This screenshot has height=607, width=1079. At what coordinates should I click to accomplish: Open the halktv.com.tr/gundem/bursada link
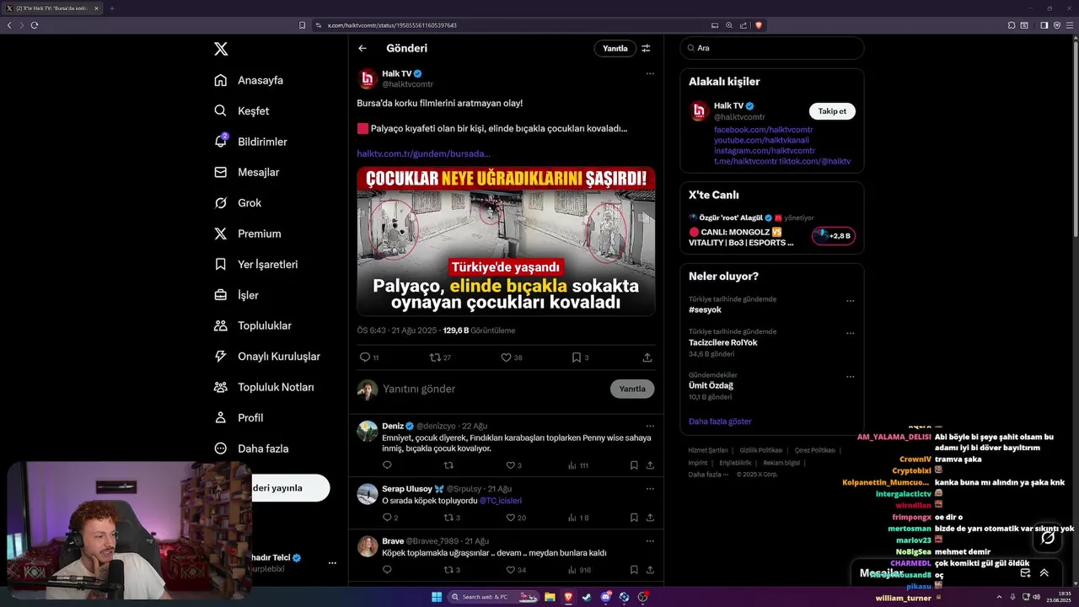(423, 153)
